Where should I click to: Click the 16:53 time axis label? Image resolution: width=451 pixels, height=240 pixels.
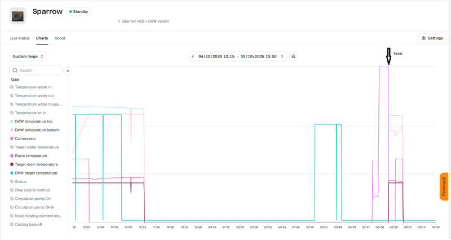tap(142, 227)
